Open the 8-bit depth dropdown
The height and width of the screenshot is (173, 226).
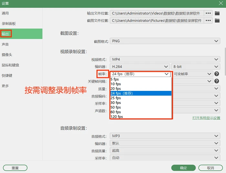click(196, 67)
